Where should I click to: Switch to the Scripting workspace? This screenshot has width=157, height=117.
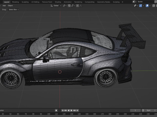[x=116, y=2]
